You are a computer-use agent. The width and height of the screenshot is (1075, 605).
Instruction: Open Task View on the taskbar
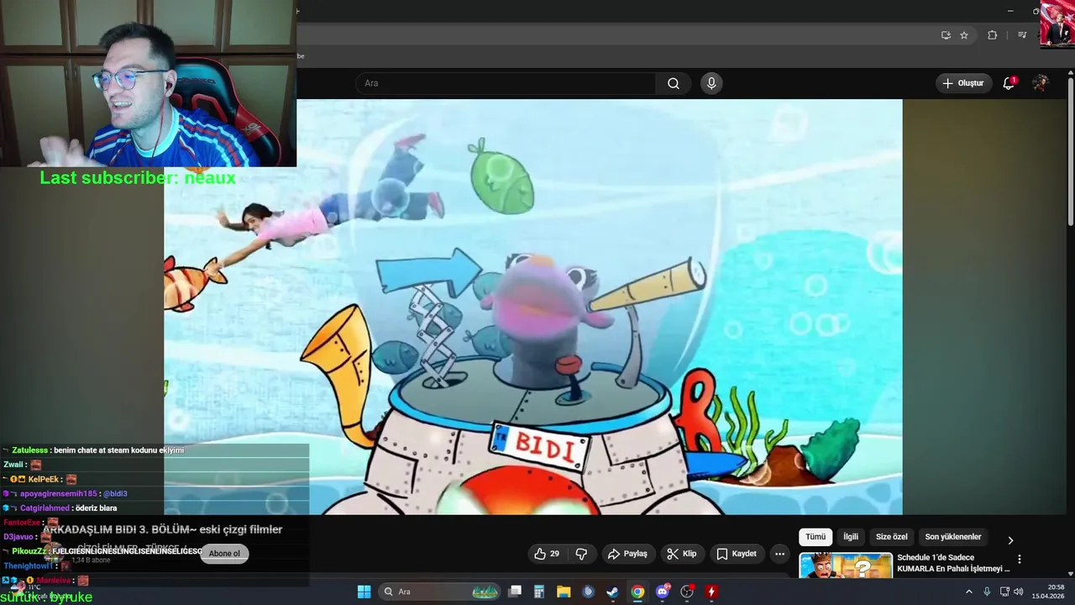coord(515,592)
